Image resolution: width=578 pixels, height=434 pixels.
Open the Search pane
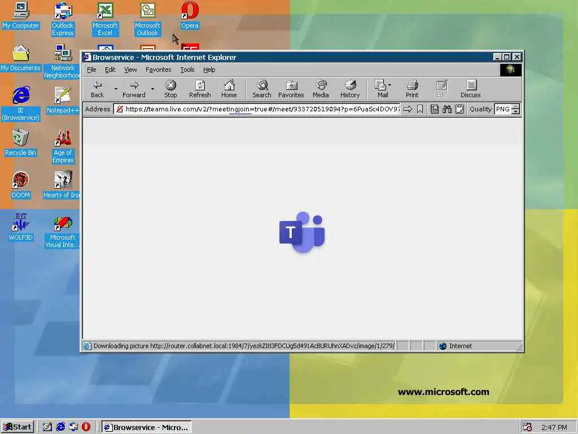(x=262, y=89)
